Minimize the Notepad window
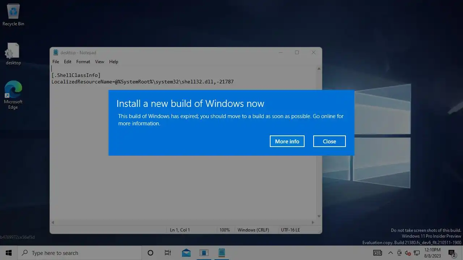 tap(281, 52)
